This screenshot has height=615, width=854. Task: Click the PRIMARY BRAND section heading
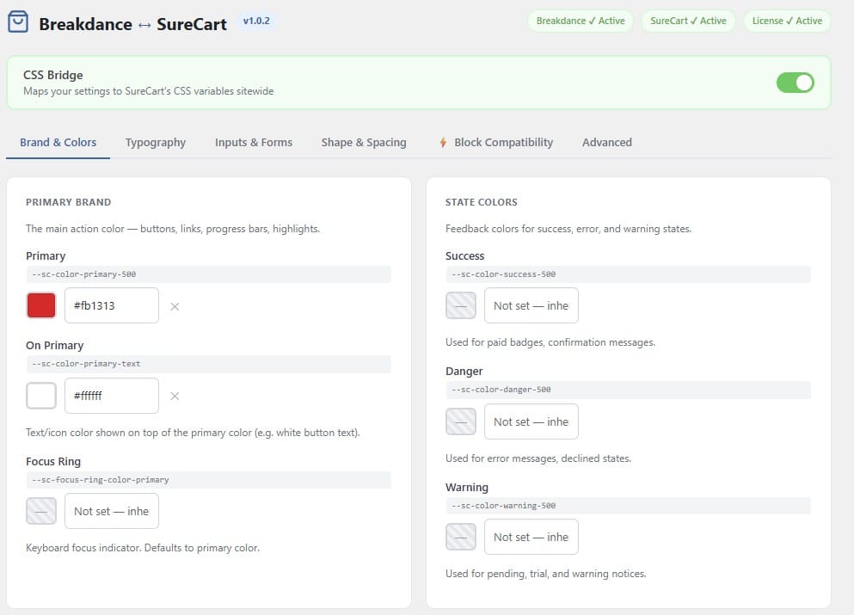[x=69, y=202]
